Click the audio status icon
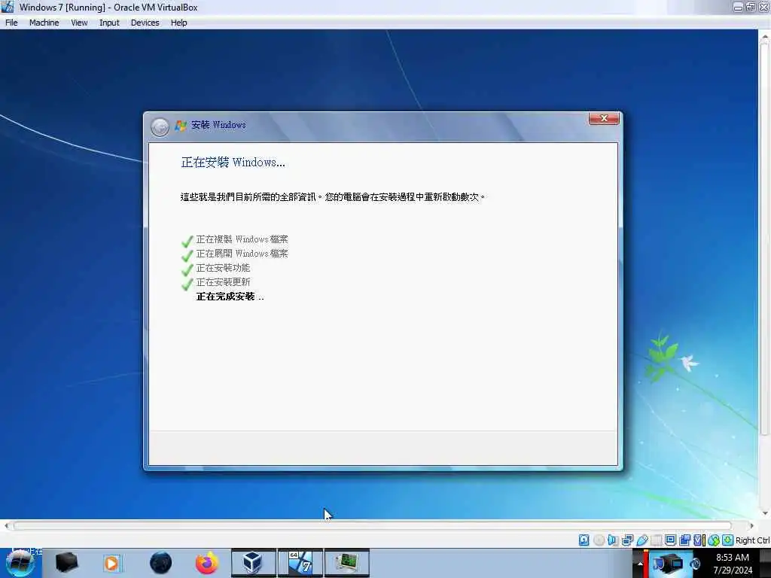The image size is (771, 578). click(x=613, y=540)
